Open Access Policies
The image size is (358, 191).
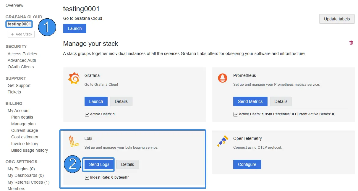(x=22, y=54)
